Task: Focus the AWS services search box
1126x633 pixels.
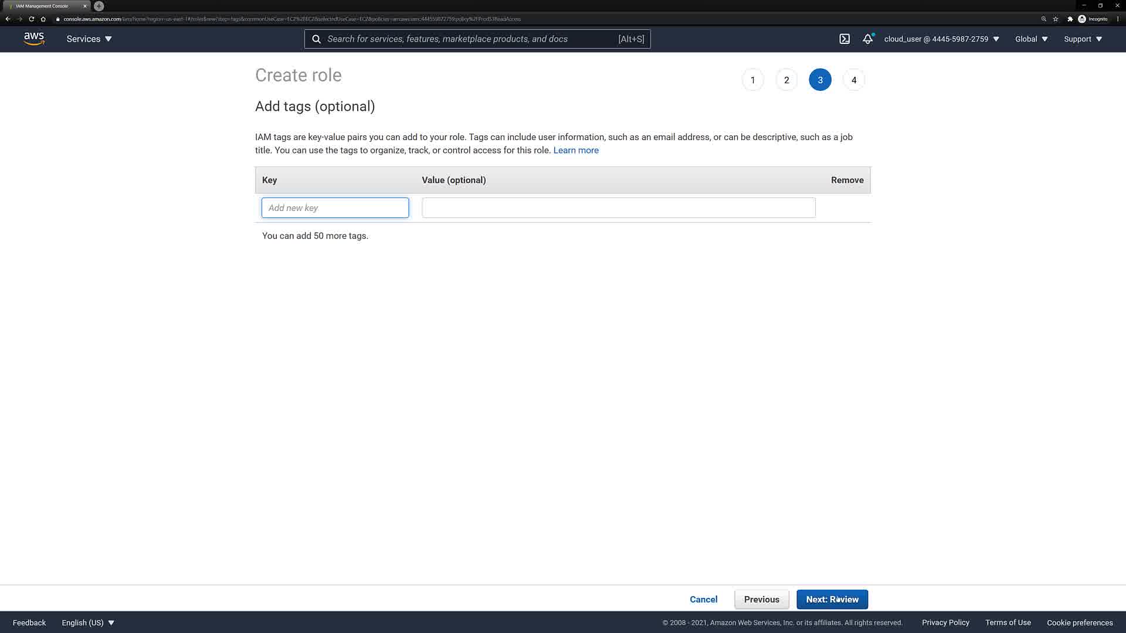Action: tap(469, 39)
